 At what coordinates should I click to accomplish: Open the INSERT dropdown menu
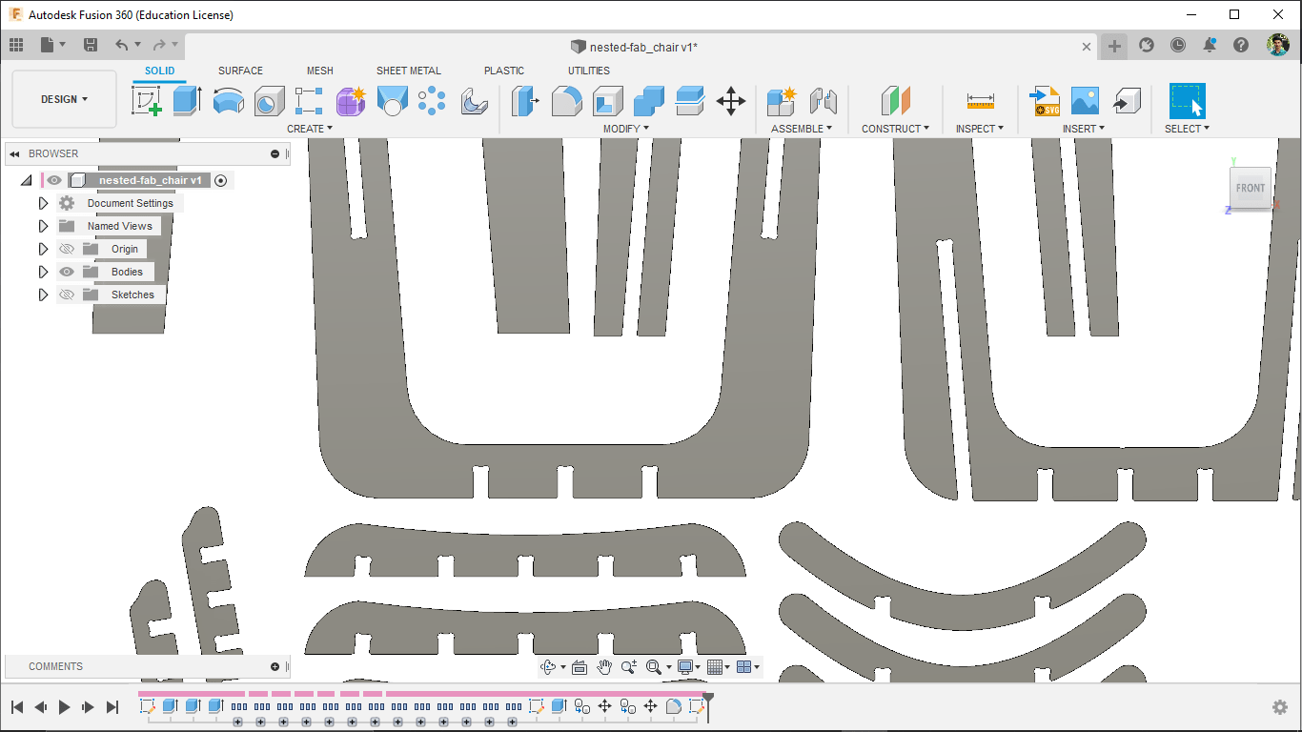pyautogui.click(x=1084, y=129)
